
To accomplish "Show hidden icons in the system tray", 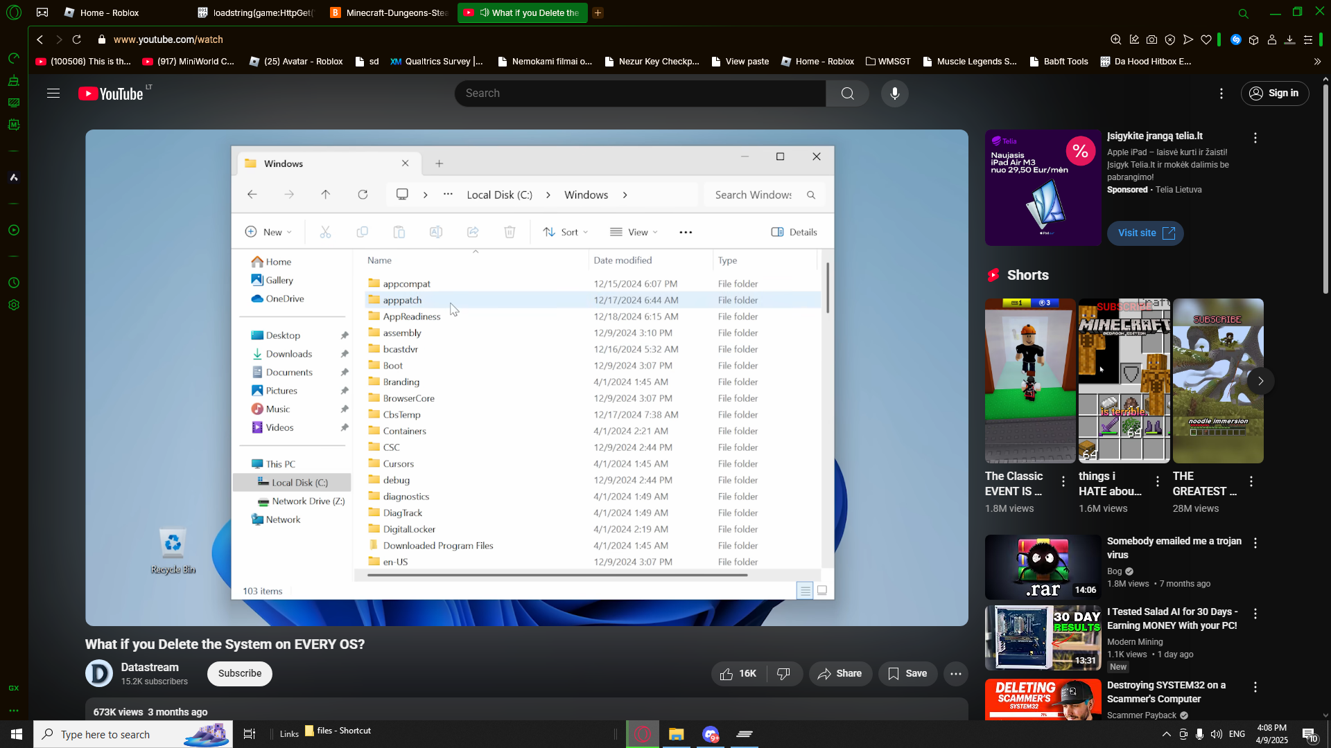I will coord(1166,734).
